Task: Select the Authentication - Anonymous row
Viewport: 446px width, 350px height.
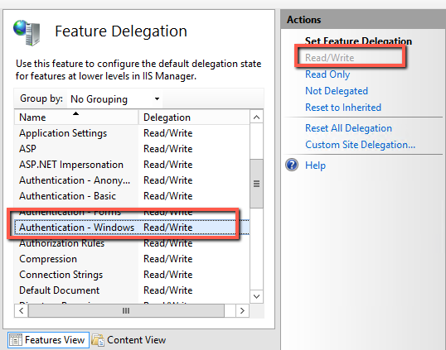Action: 132,180
